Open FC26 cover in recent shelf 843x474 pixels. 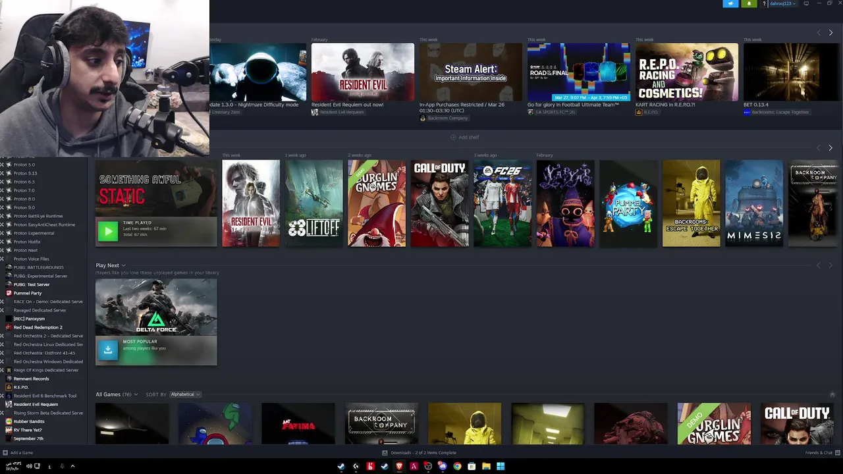click(503, 203)
